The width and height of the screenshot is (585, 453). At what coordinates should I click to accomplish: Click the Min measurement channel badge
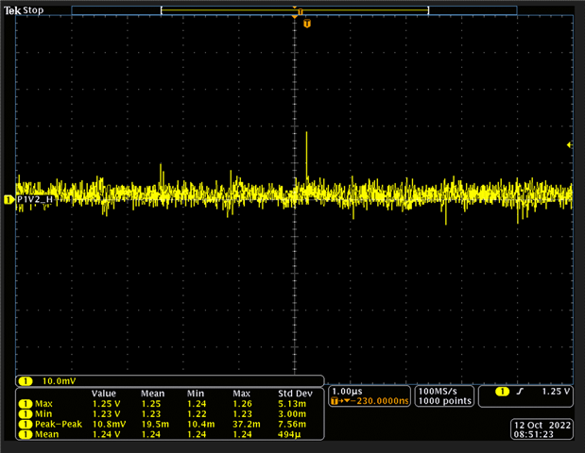pos(26,414)
